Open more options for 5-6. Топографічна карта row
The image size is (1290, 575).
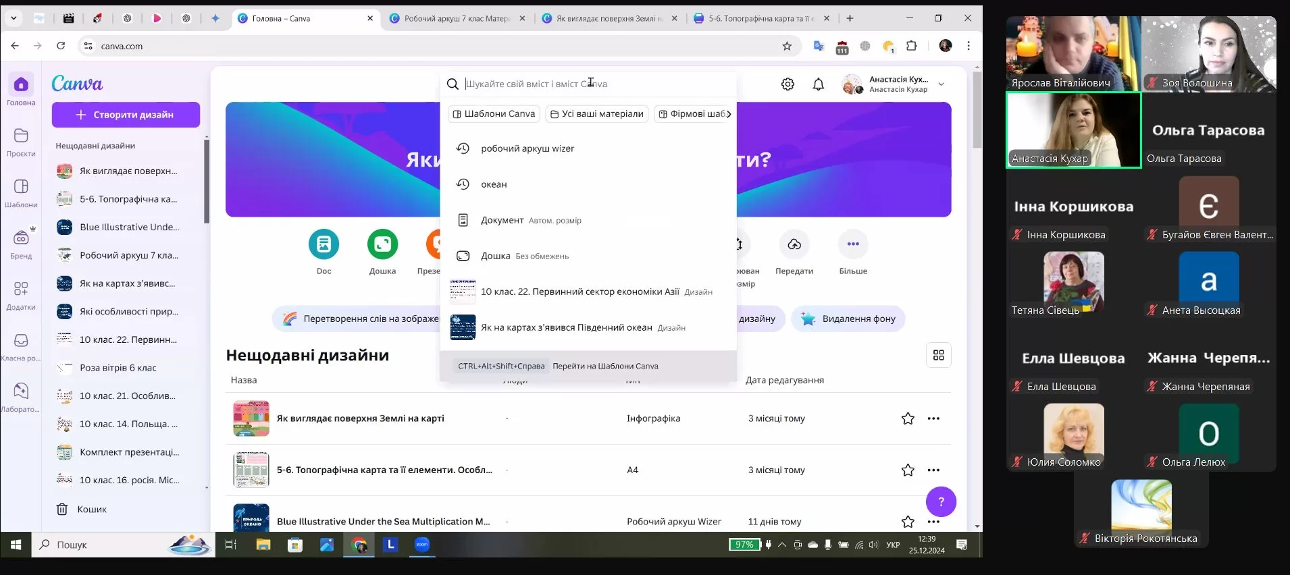pos(933,470)
